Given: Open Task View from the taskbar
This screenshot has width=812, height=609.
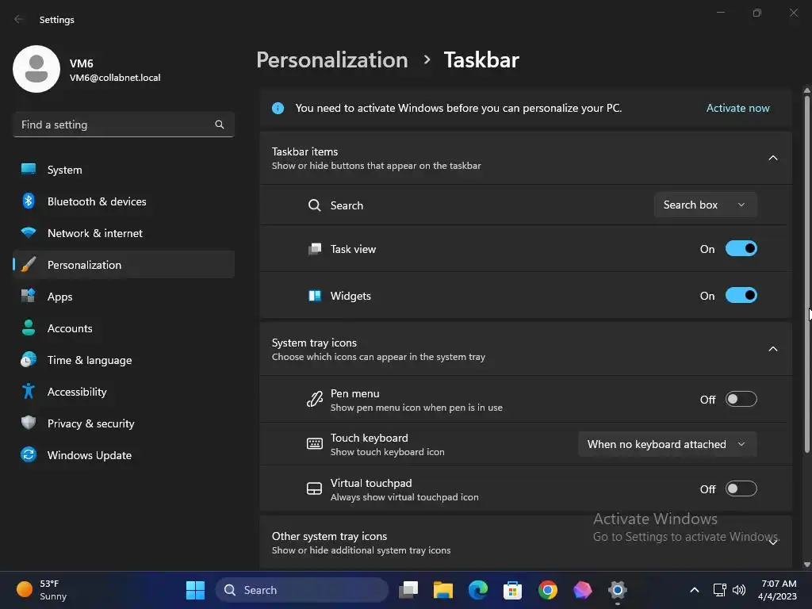Looking at the screenshot, I should (408, 590).
